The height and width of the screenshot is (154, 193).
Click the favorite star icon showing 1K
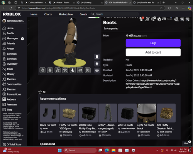click(40, 92)
